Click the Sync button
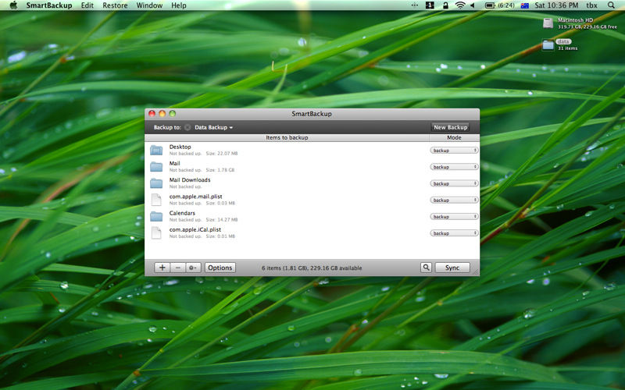Screen dimensions: 625x390 tap(452, 268)
